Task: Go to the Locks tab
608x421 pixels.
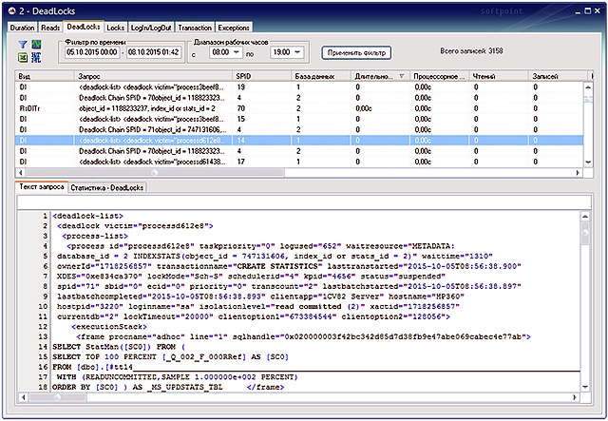Action: [115, 28]
